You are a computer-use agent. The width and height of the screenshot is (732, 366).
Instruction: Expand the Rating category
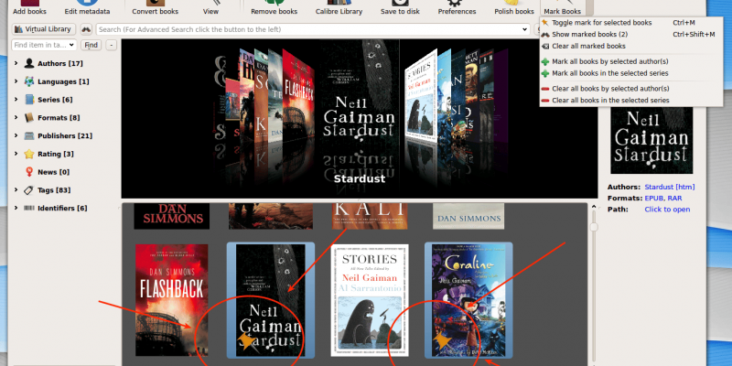(16, 154)
